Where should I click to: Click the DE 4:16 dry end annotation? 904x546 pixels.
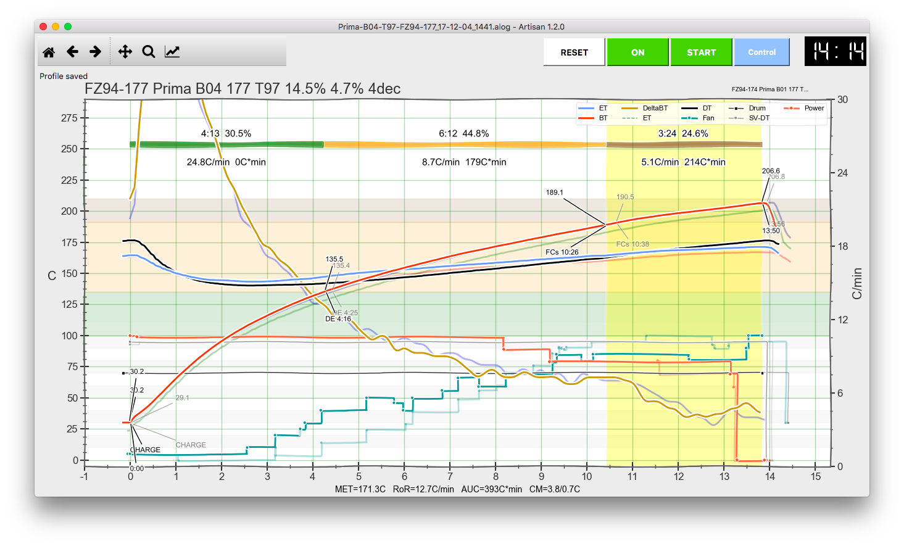click(x=338, y=319)
